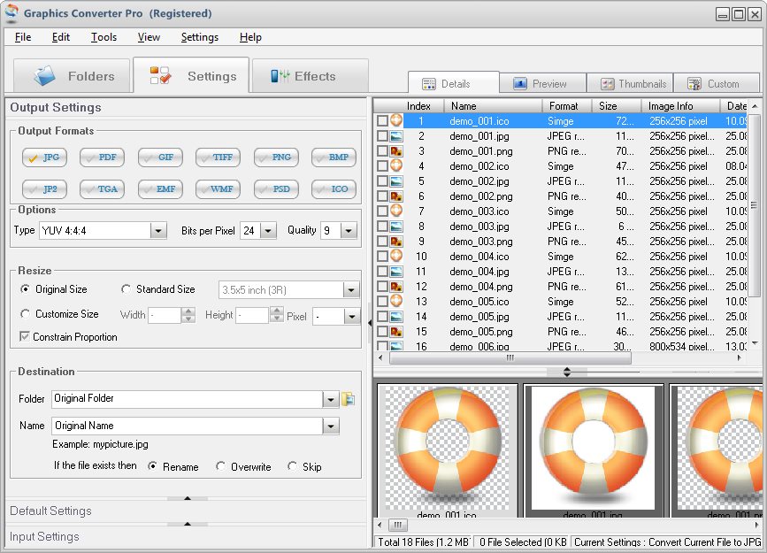Screen dimensions: 767x553
Task: Select the JP2 output format button
Action: click(44, 189)
